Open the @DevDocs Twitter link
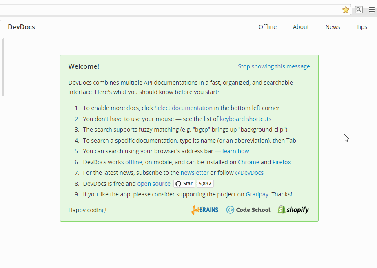 click(249, 173)
